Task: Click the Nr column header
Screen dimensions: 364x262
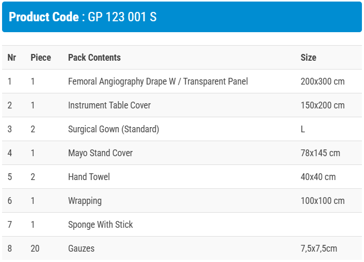Action: pos(11,58)
